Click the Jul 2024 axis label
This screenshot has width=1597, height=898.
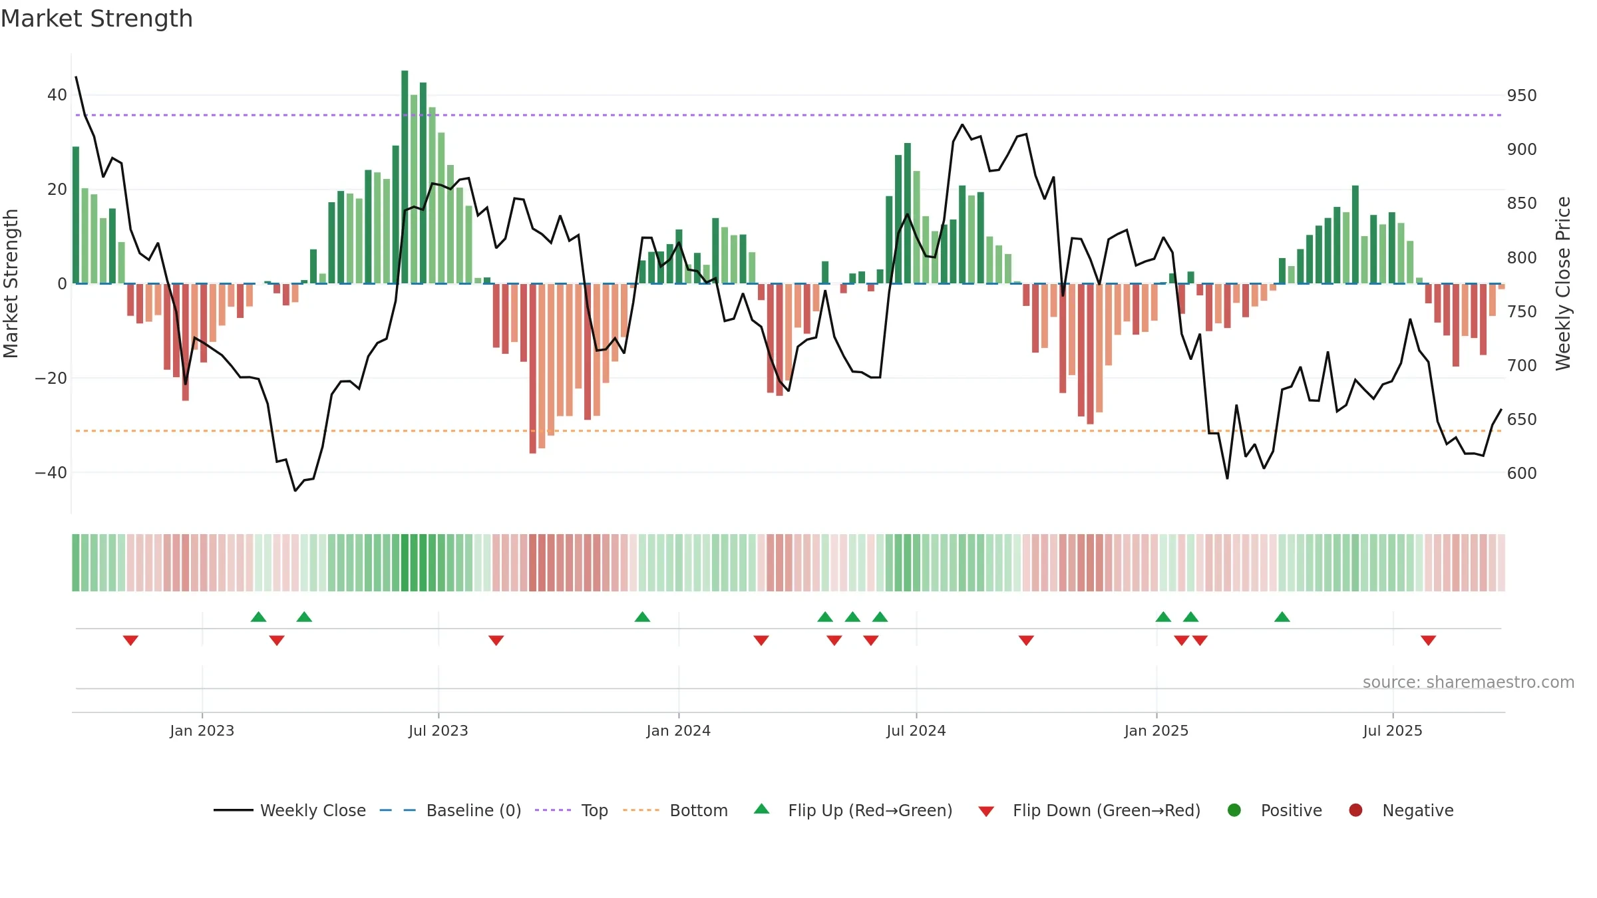[916, 730]
